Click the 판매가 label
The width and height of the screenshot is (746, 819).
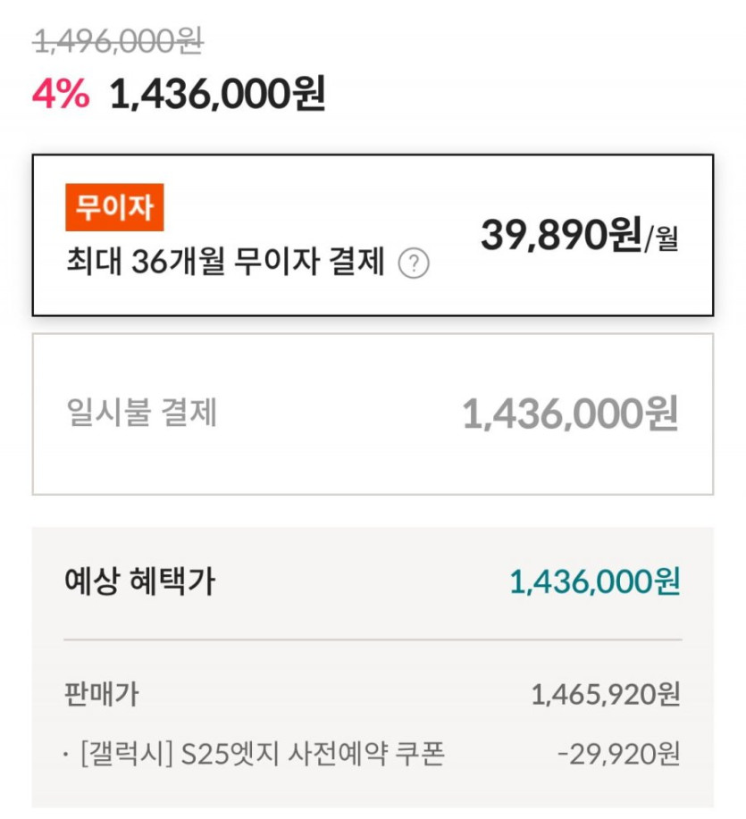tap(102, 693)
